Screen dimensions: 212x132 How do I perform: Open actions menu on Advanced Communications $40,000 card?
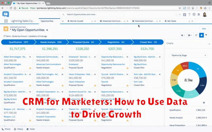pyautogui.click(x=63, y=57)
